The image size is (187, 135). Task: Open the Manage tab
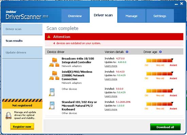(x=132, y=16)
